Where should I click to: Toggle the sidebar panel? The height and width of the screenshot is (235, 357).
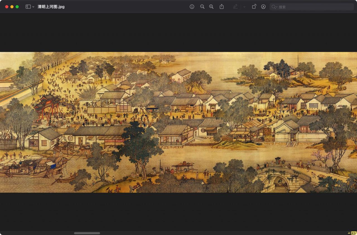(x=28, y=6)
